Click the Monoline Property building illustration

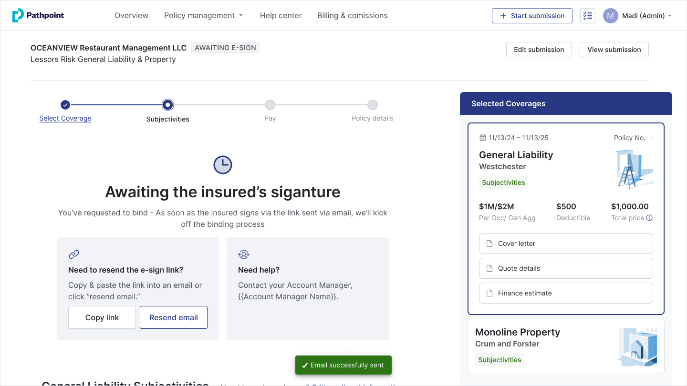coord(637,347)
